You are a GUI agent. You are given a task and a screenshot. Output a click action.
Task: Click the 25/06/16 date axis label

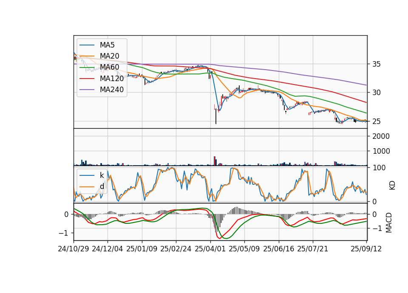click(x=278, y=249)
